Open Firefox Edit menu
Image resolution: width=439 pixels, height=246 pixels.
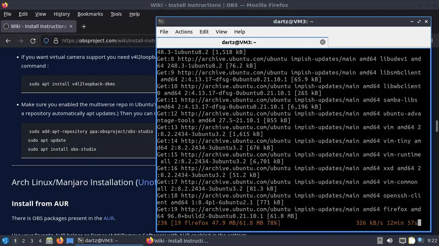23,14
